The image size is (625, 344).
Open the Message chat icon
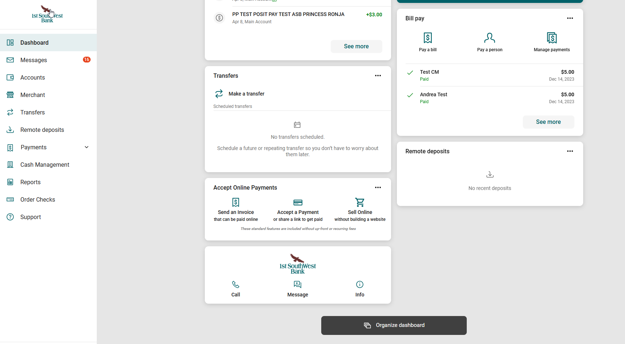pos(298,284)
